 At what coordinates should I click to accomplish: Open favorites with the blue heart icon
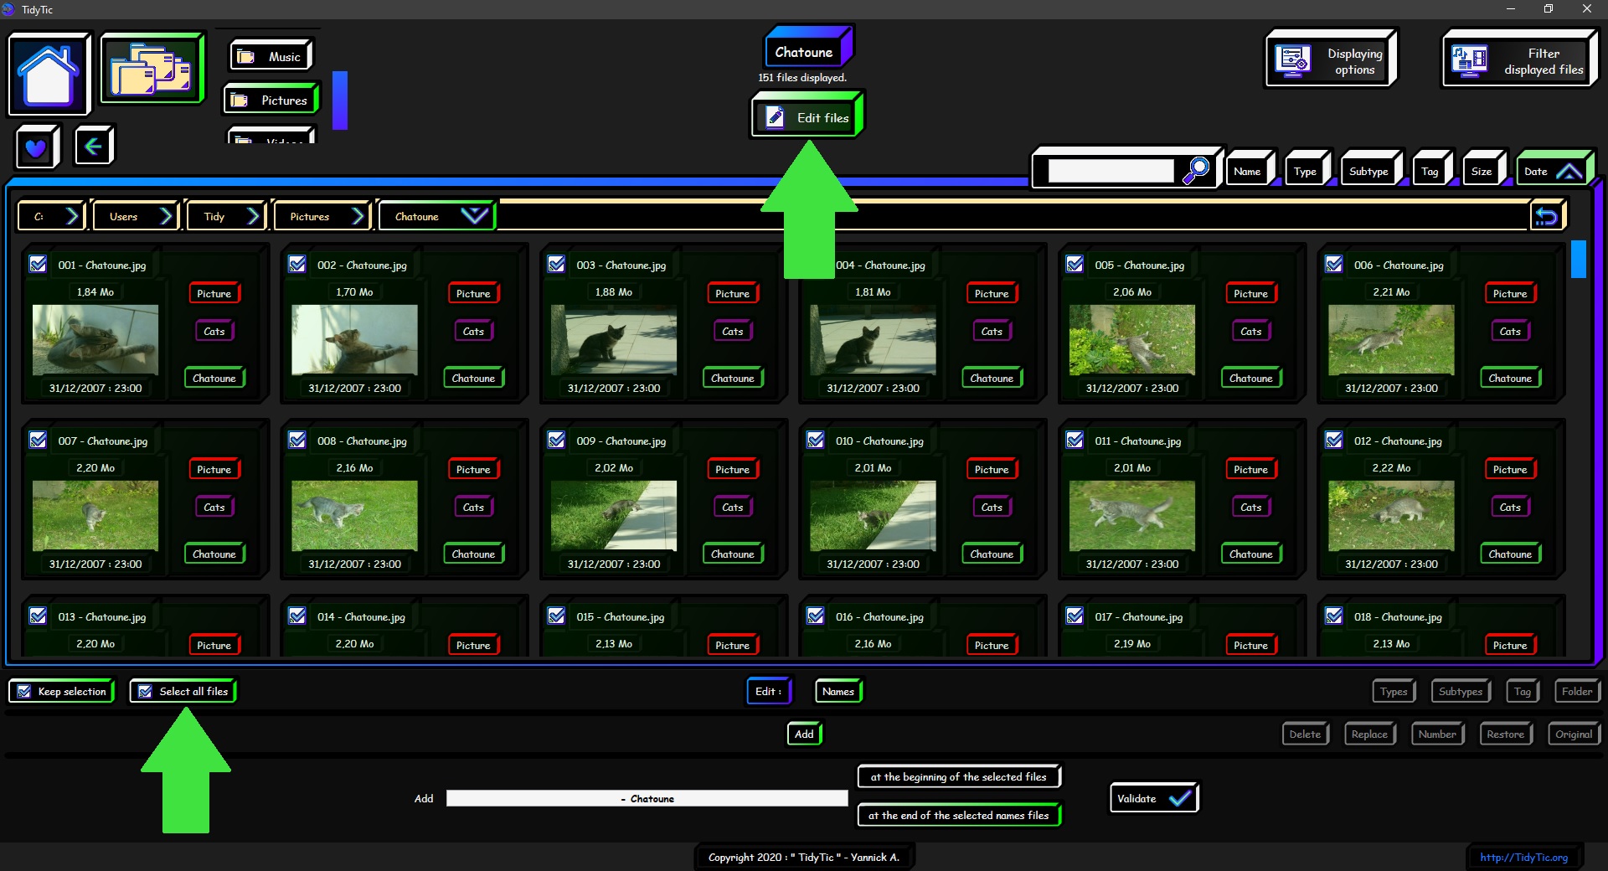[36, 147]
